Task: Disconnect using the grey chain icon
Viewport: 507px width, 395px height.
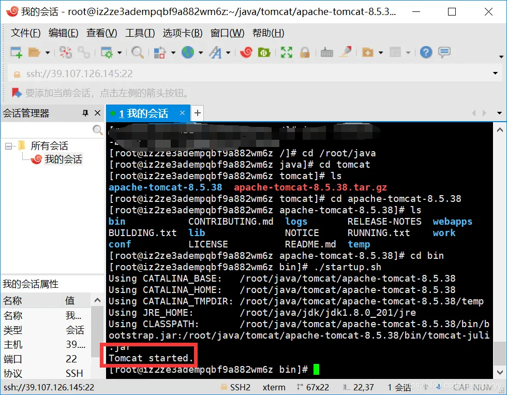Action: click(x=84, y=52)
